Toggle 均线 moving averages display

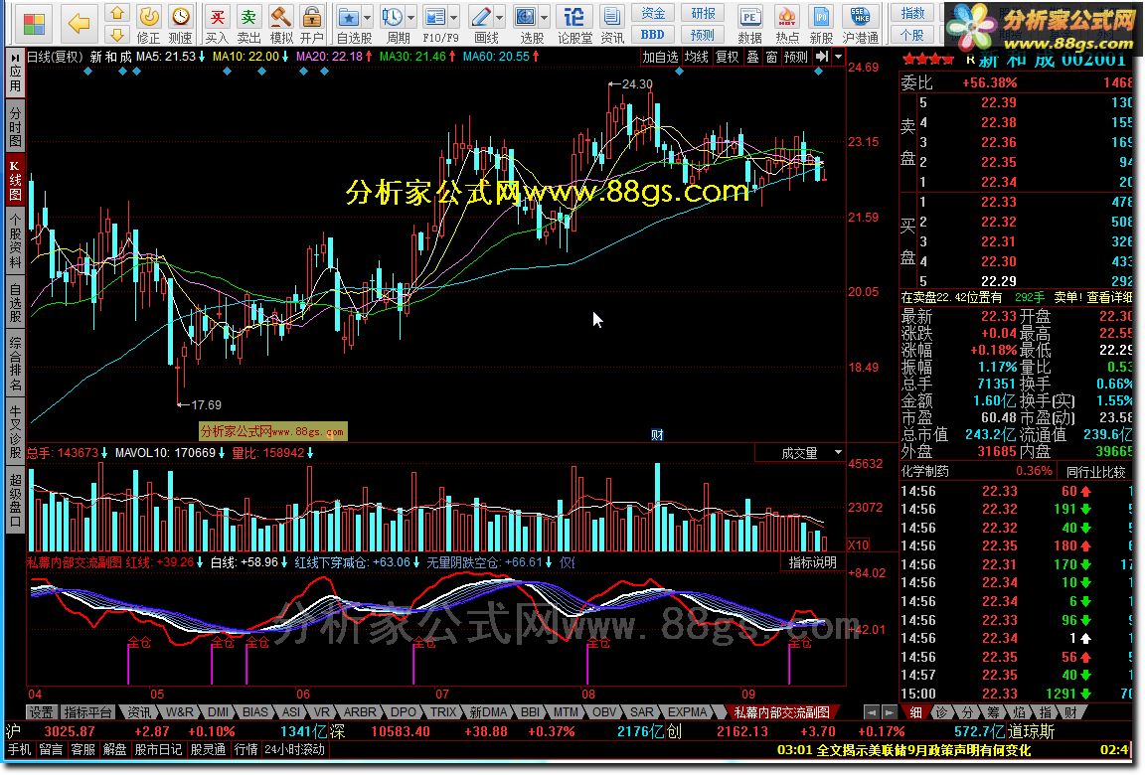[696, 57]
